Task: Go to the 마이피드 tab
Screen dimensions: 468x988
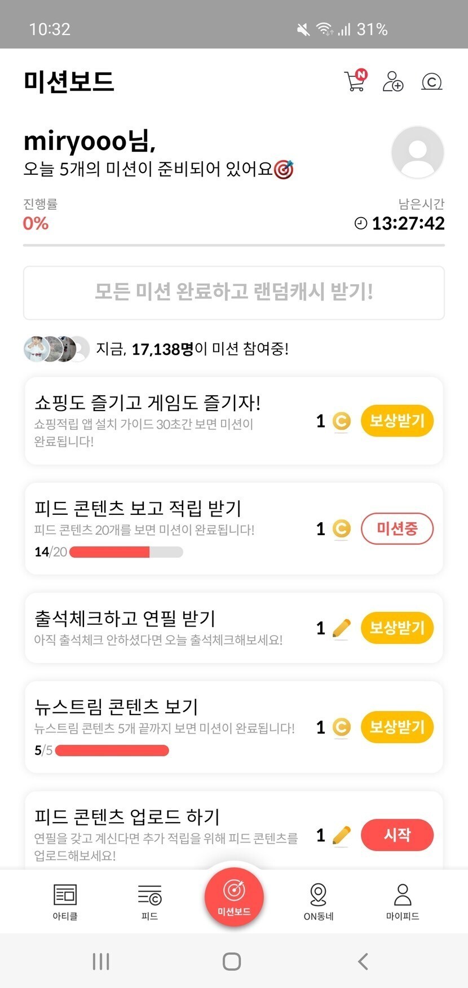Action: pos(403,901)
